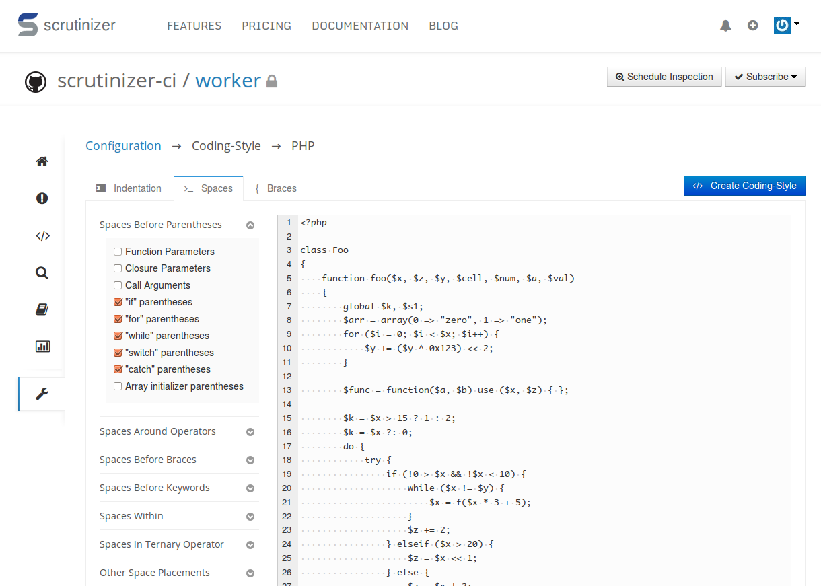Open FEATURES in top navigation
Image resolution: width=821 pixels, height=586 pixels.
[x=194, y=26]
